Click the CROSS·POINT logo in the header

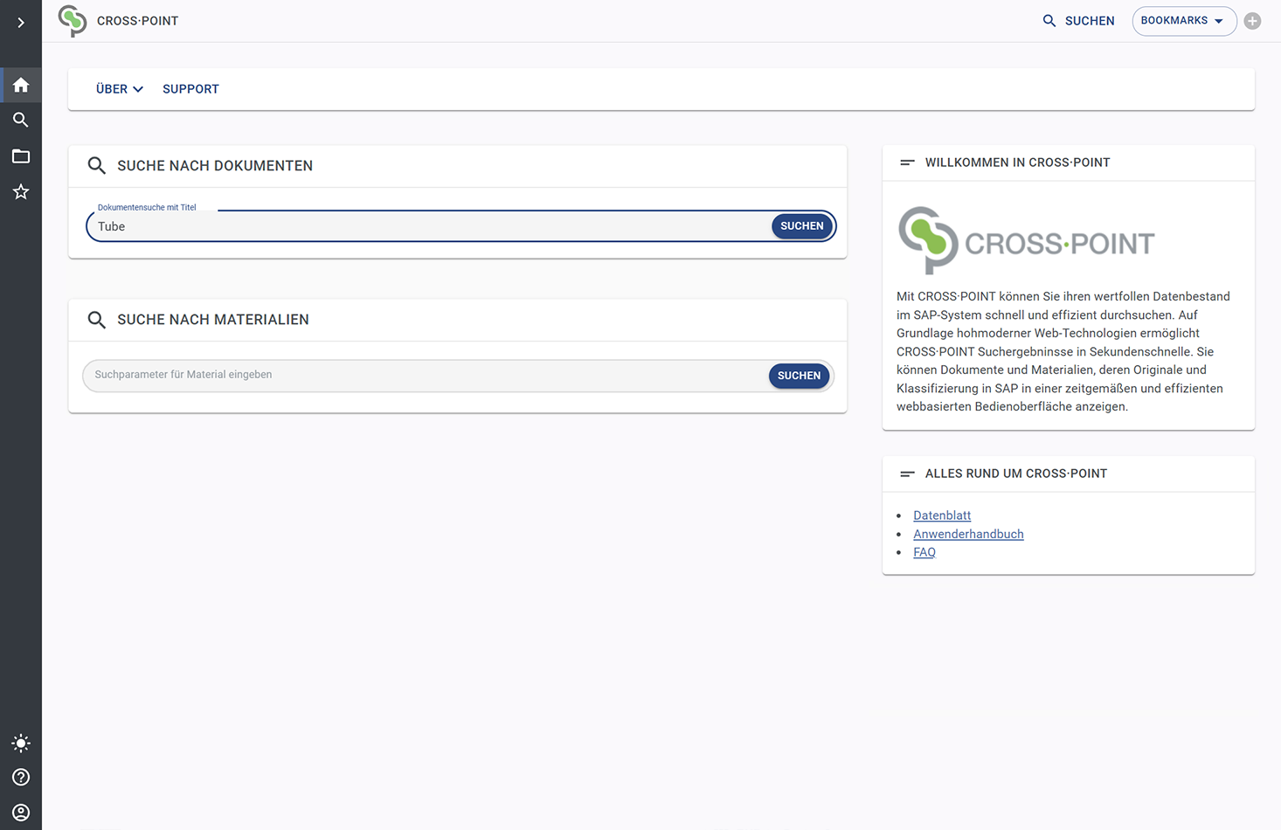coord(118,20)
